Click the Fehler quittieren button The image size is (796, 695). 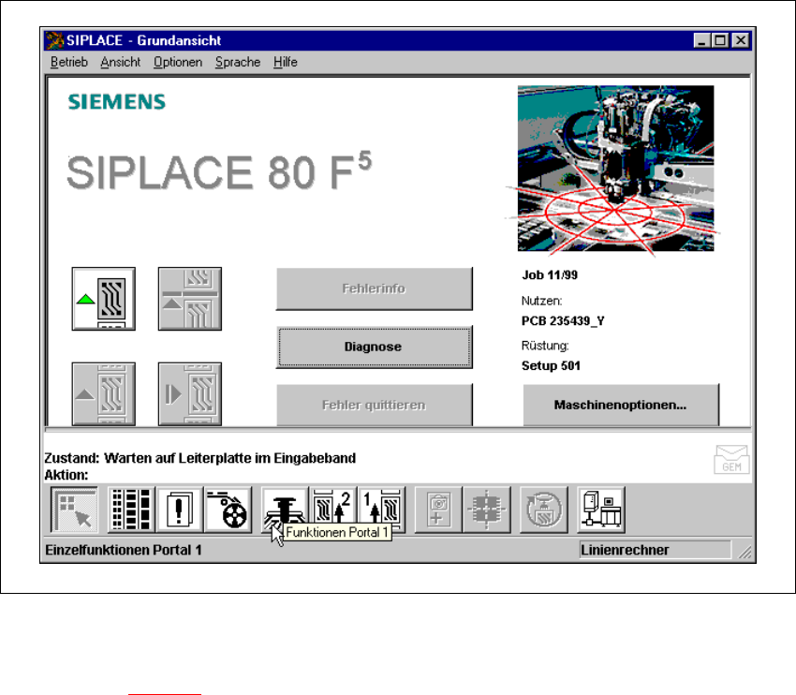click(x=375, y=405)
